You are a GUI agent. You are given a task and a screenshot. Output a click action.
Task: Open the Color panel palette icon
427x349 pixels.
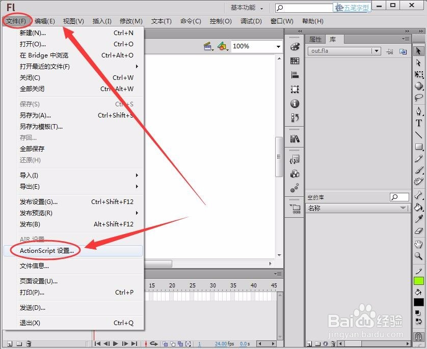click(x=295, y=47)
